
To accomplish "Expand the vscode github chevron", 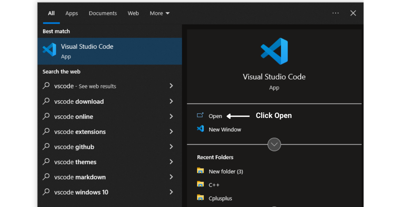I will tap(171, 147).
